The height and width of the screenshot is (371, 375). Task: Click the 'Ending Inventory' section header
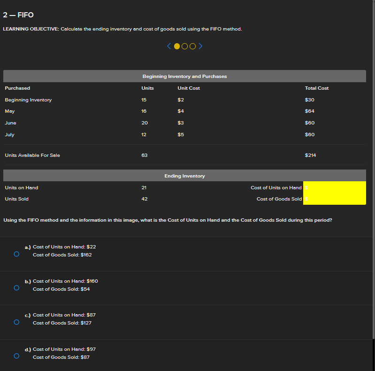[184, 176]
